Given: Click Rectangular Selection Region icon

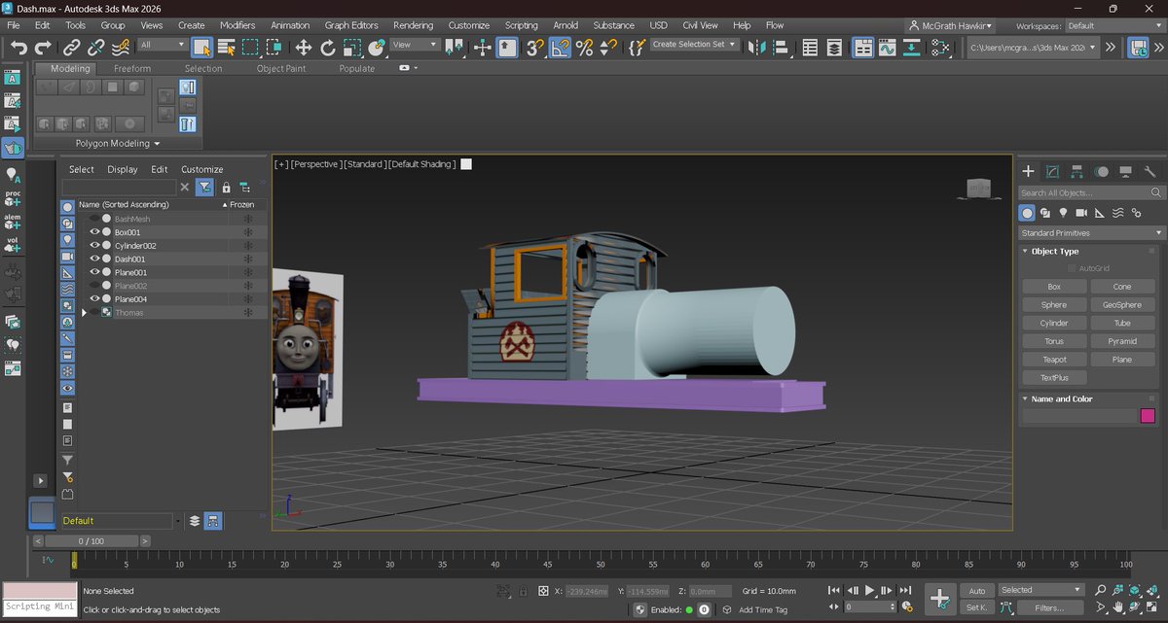Looking at the screenshot, I should (251, 47).
